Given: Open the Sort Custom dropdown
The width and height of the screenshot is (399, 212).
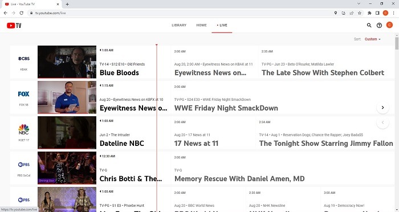Looking at the screenshot, I should [372, 39].
